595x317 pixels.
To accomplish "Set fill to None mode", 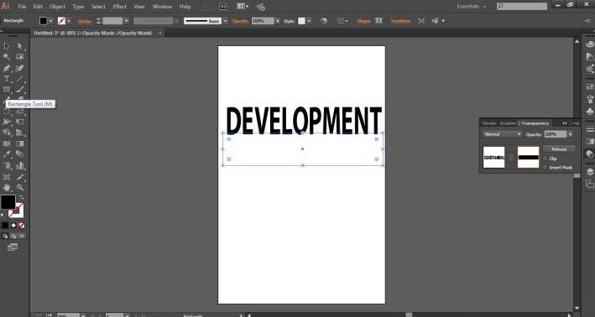I will (22, 226).
